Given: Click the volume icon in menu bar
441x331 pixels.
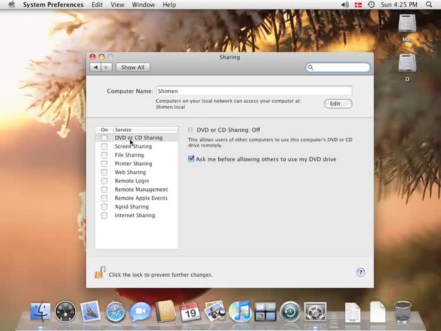Looking at the screenshot, I should tap(345, 5).
